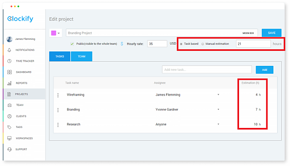Open Tags menu item label

point(19,127)
